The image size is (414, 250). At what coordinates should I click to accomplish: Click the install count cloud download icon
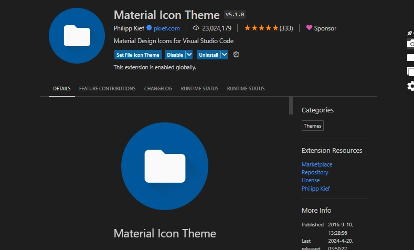[196, 28]
